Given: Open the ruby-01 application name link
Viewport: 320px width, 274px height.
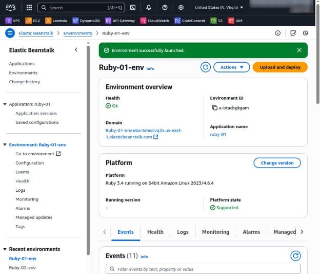Looking at the screenshot, I should click(218, 135).
